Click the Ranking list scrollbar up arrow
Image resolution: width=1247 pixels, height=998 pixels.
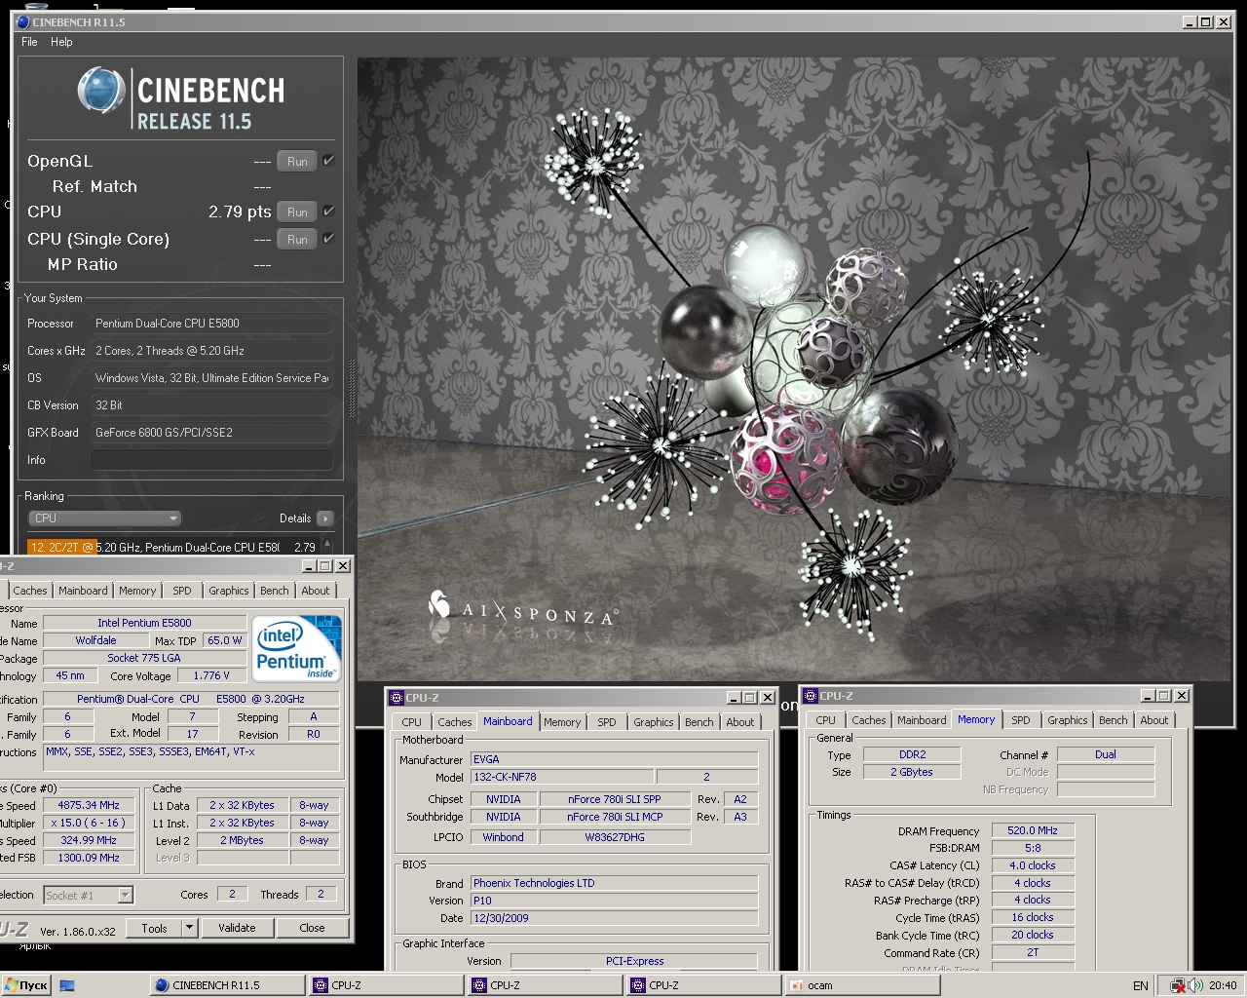click(327, 544)
